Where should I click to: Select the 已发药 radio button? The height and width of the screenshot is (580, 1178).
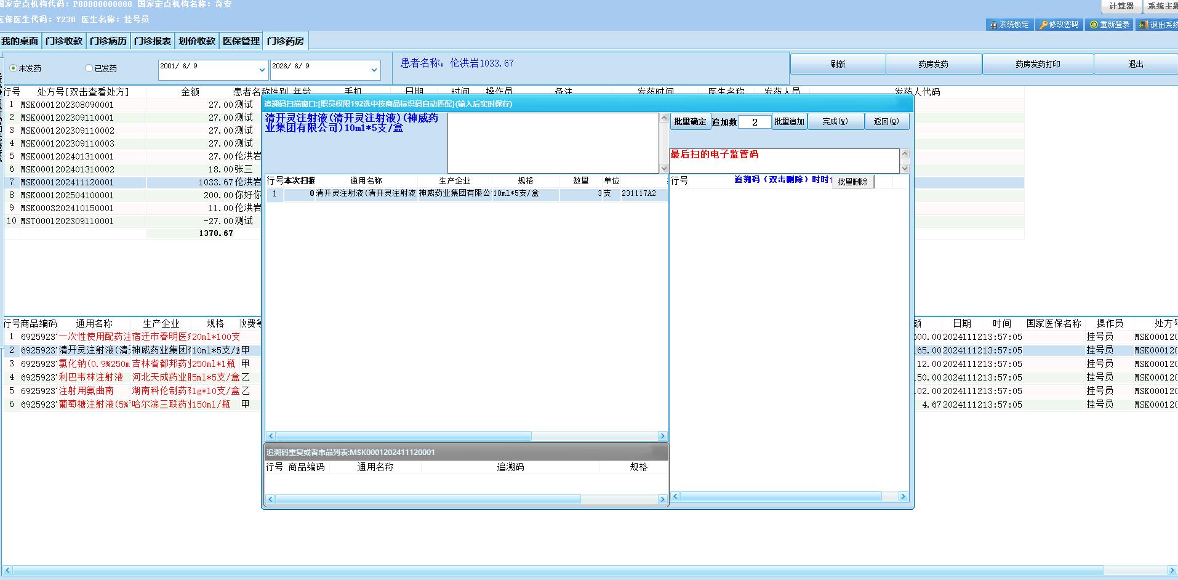pyautogui.click(x=89, y=68)
